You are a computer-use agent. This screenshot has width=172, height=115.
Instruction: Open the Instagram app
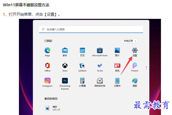(47, 82)
